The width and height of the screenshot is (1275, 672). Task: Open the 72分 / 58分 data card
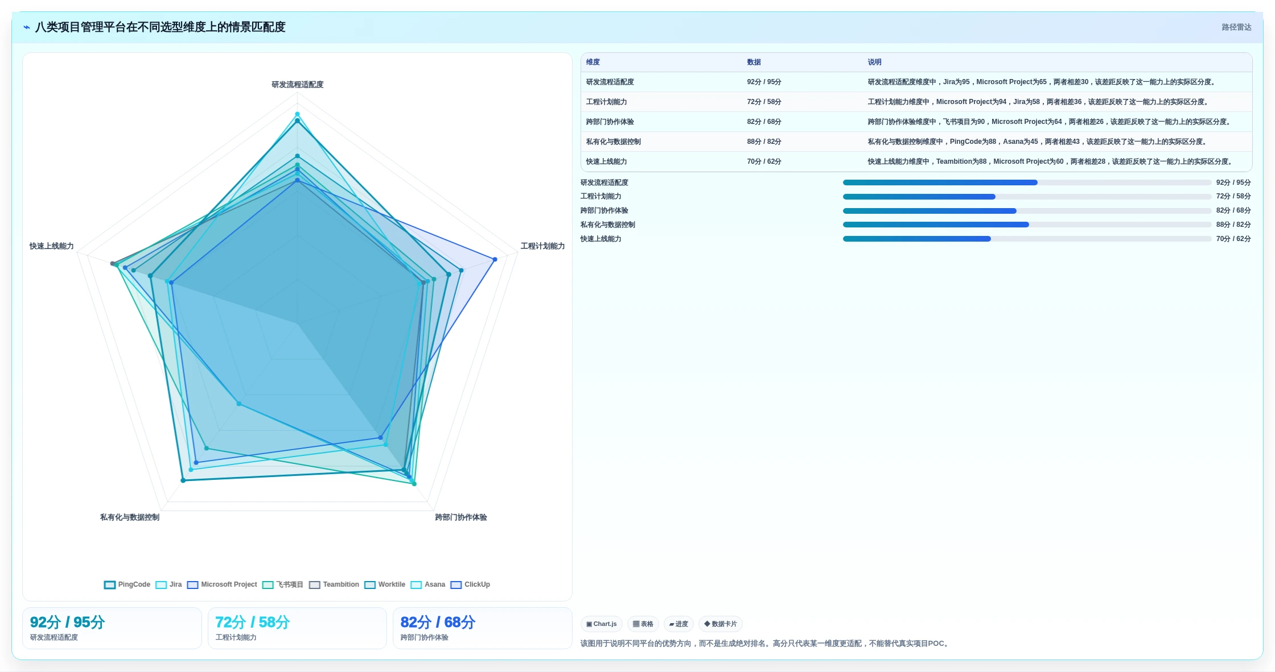[x=297, y=628]
